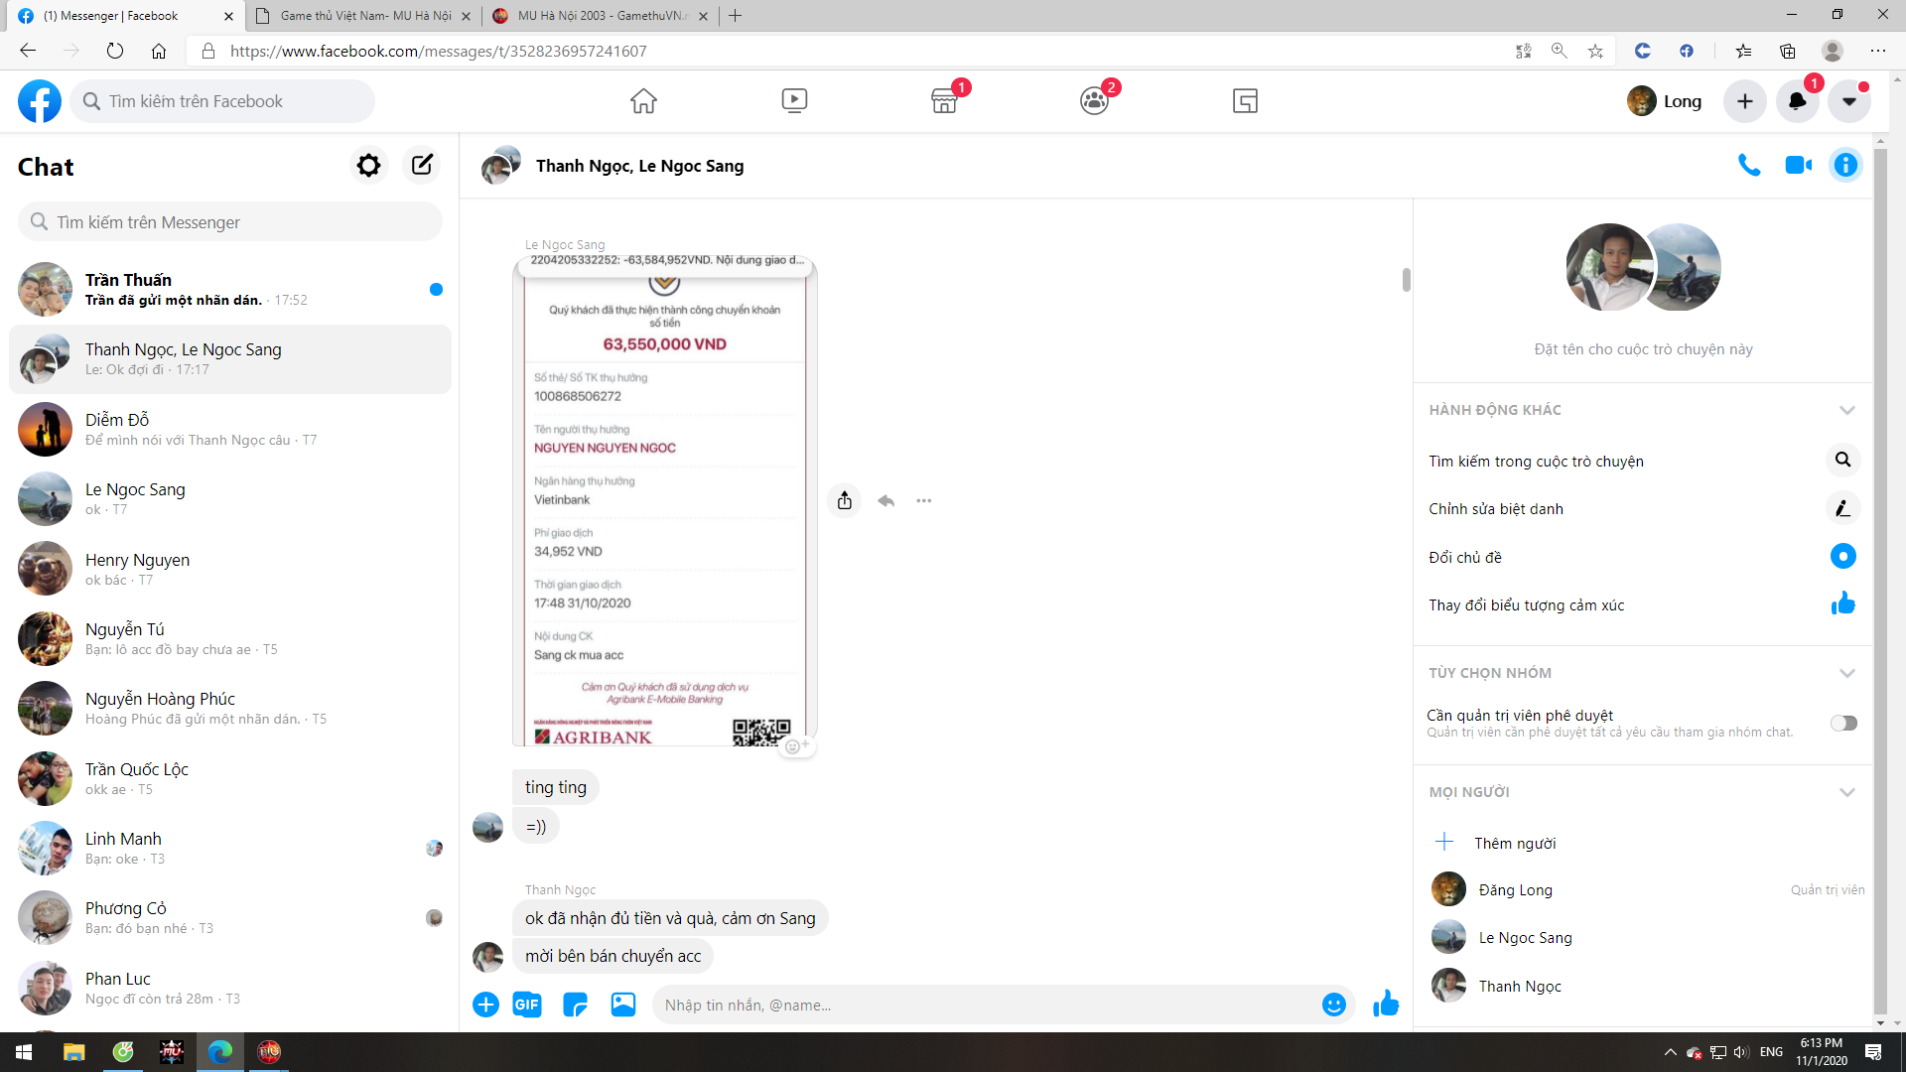Click the GIF picker icon
The height and width of the screenshot is (1072, 1906).
(x=527, y=1005)
